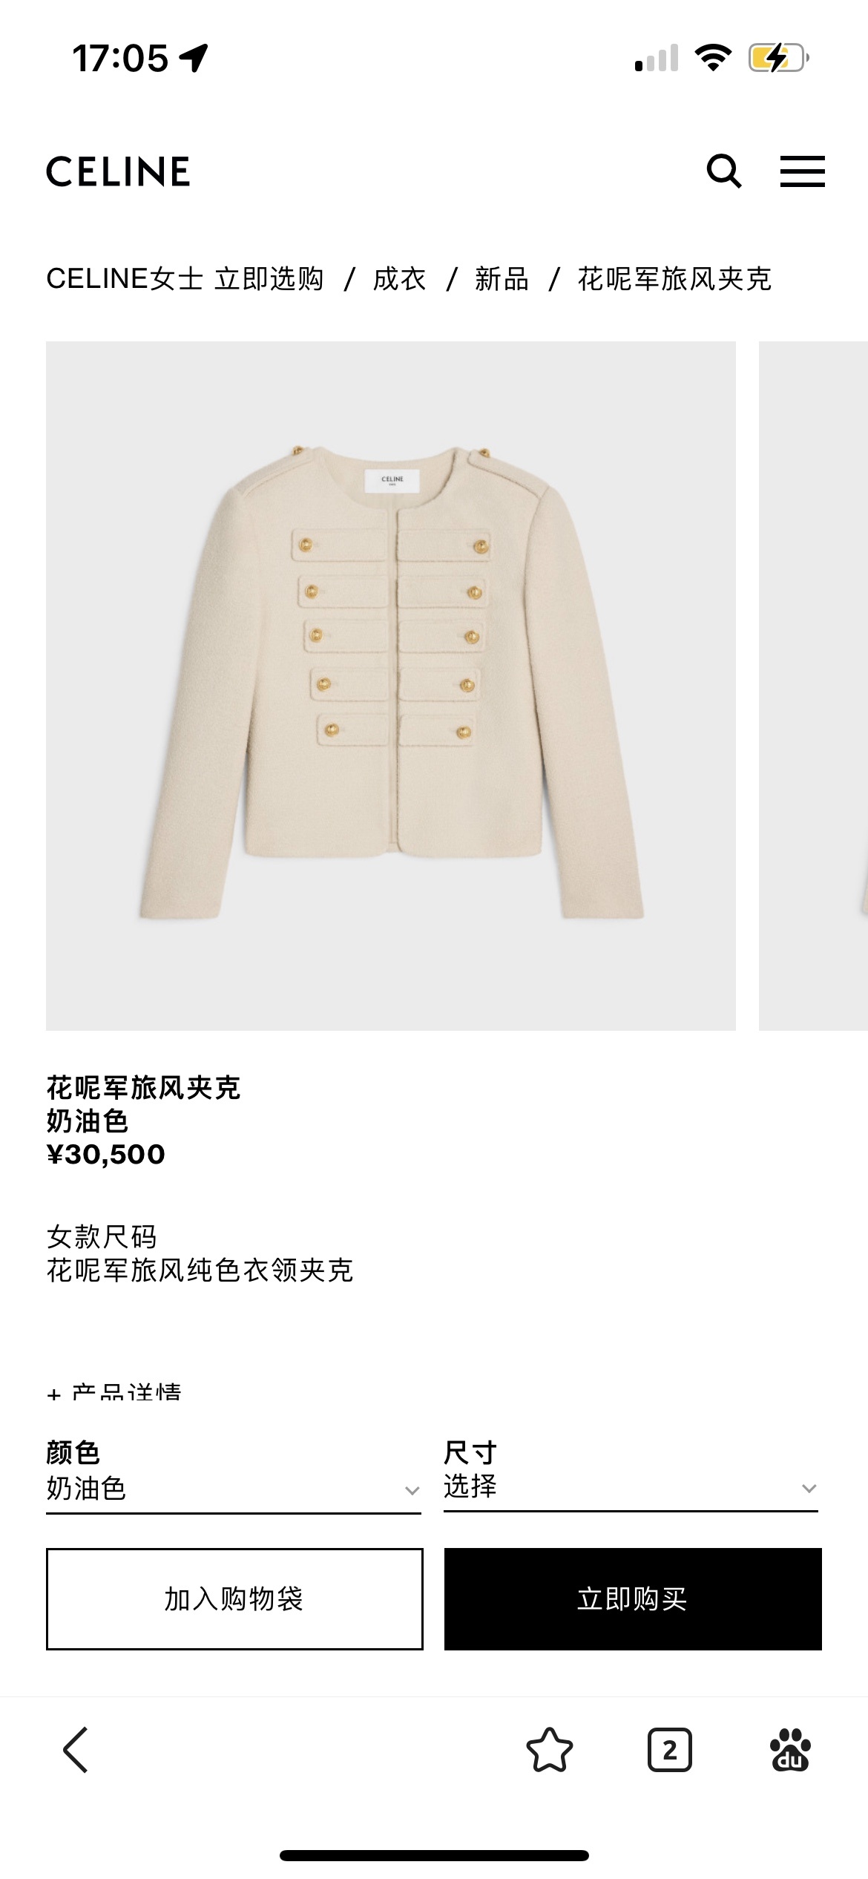Open the 新品 breadcrumb link
The height and width of the screenshot is (1879, 868).
coord(502,279)
